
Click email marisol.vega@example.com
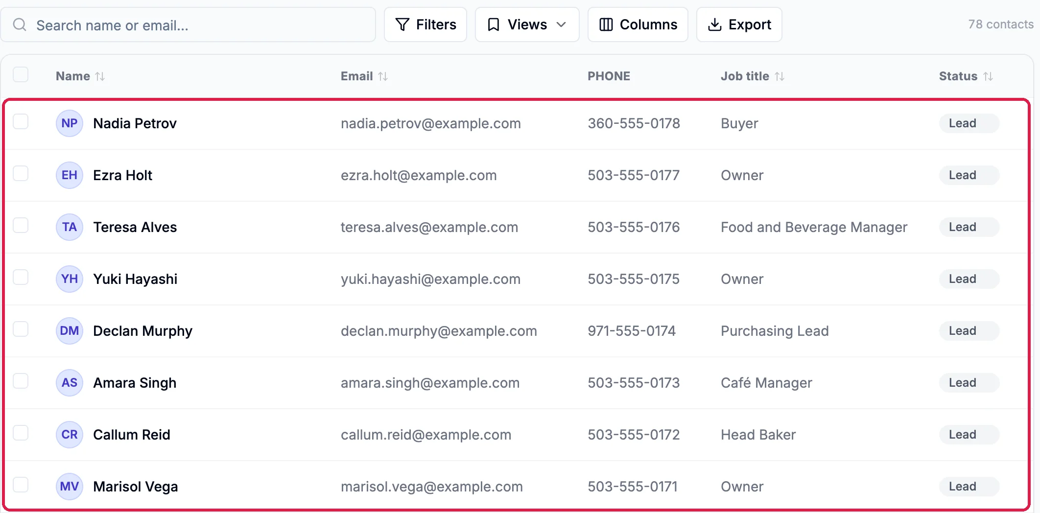point(432,487)
